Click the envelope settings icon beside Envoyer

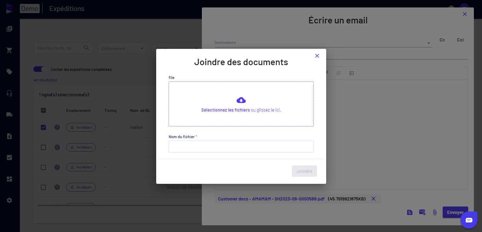[422, 212]
